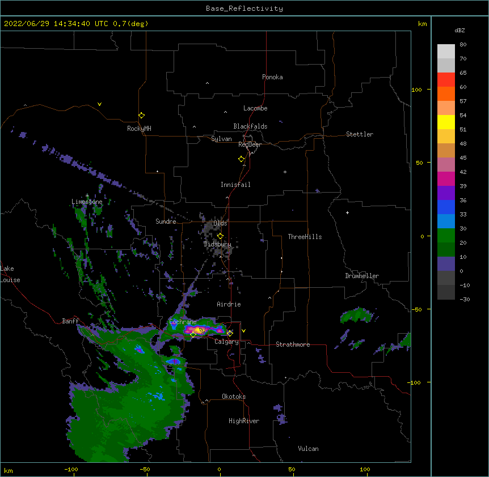The width and height of the screenshot is (489, 477).
Task: Click the red 60-65 dBZ legend swatch
Action: click(x=446, y=80)
